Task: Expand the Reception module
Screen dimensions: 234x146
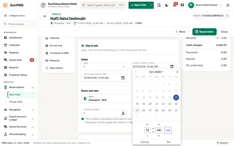Action: pyautogui.click(x=32, y=110)
